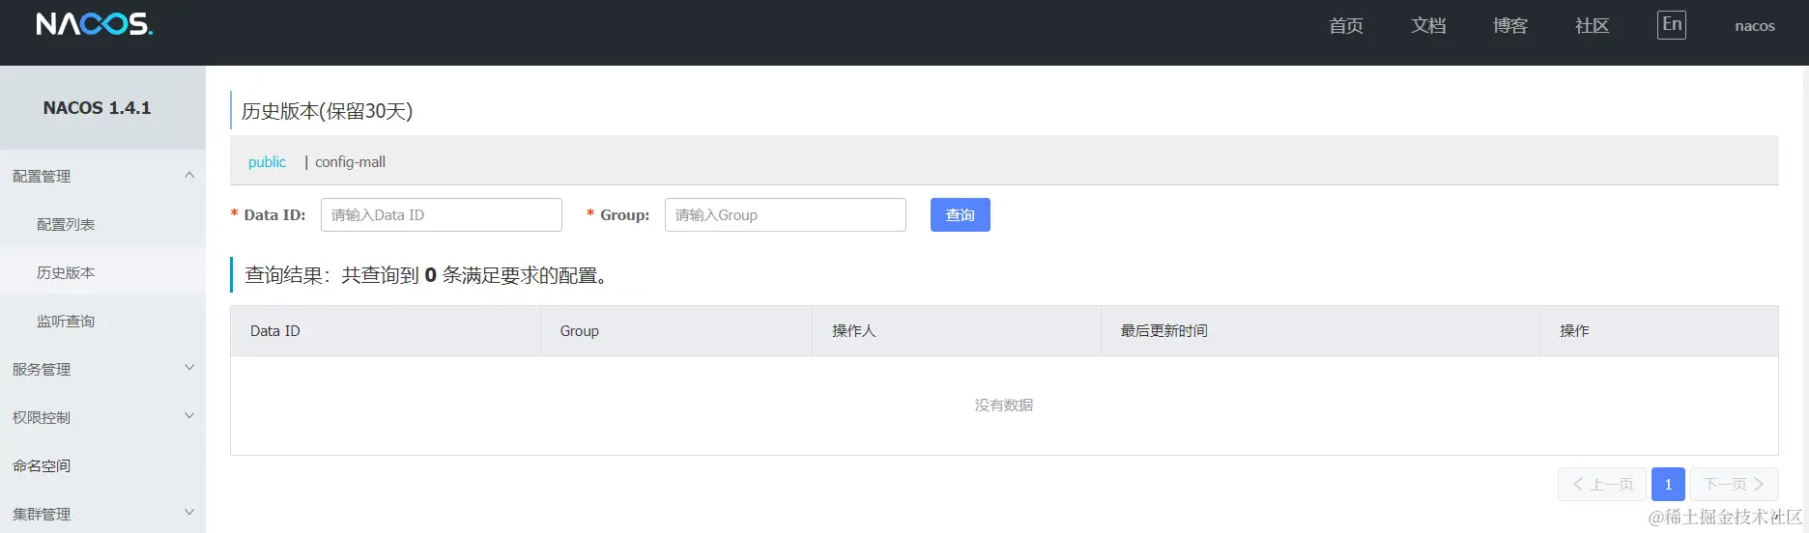Open 命名空间 in the sidebar
This screenshot has height=533, width=1809.
click(x=102, y=465)
